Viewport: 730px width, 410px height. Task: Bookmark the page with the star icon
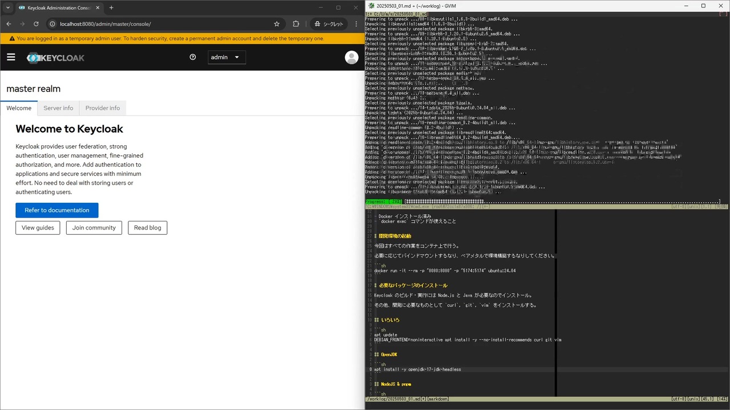pos(277,24)
